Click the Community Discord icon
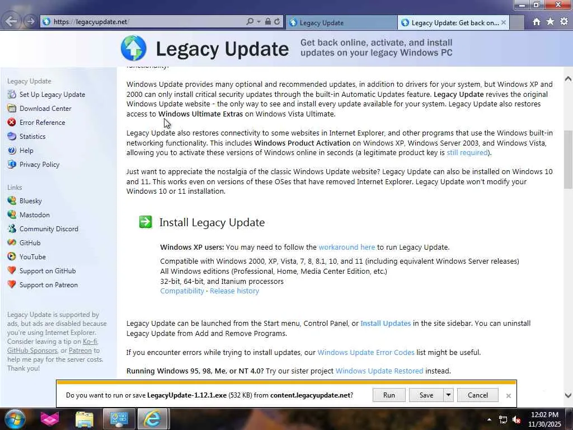This screenshot has width=573, height=430. (12, 228)
